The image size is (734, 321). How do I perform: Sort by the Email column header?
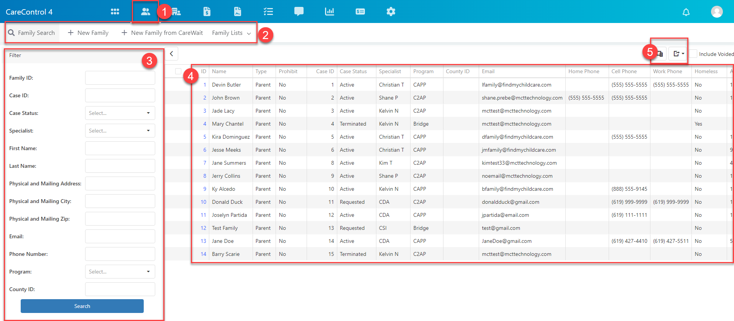pyautogui.click(x=522, y=71)
